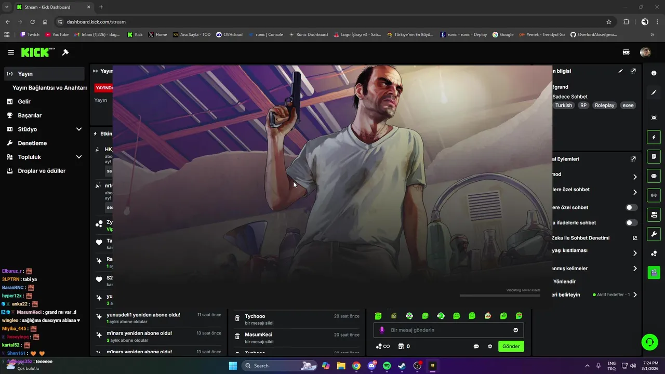
Task: Click the header icon left of the profile avatar
Action: pos(627,52)
